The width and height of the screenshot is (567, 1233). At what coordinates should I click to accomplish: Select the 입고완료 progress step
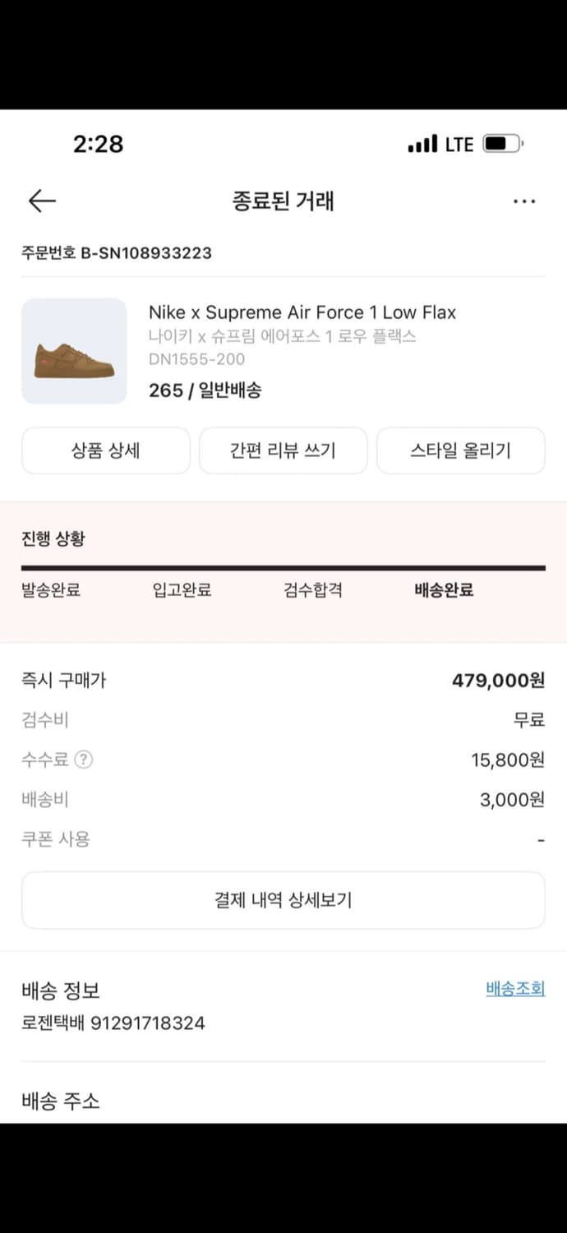click(x=182, y=590)
